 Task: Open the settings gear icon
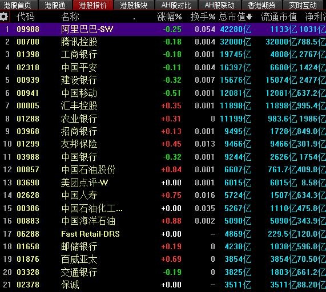(4, 17)
